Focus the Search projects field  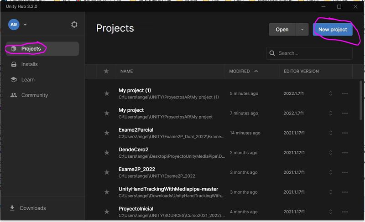[x=309, y=53]
